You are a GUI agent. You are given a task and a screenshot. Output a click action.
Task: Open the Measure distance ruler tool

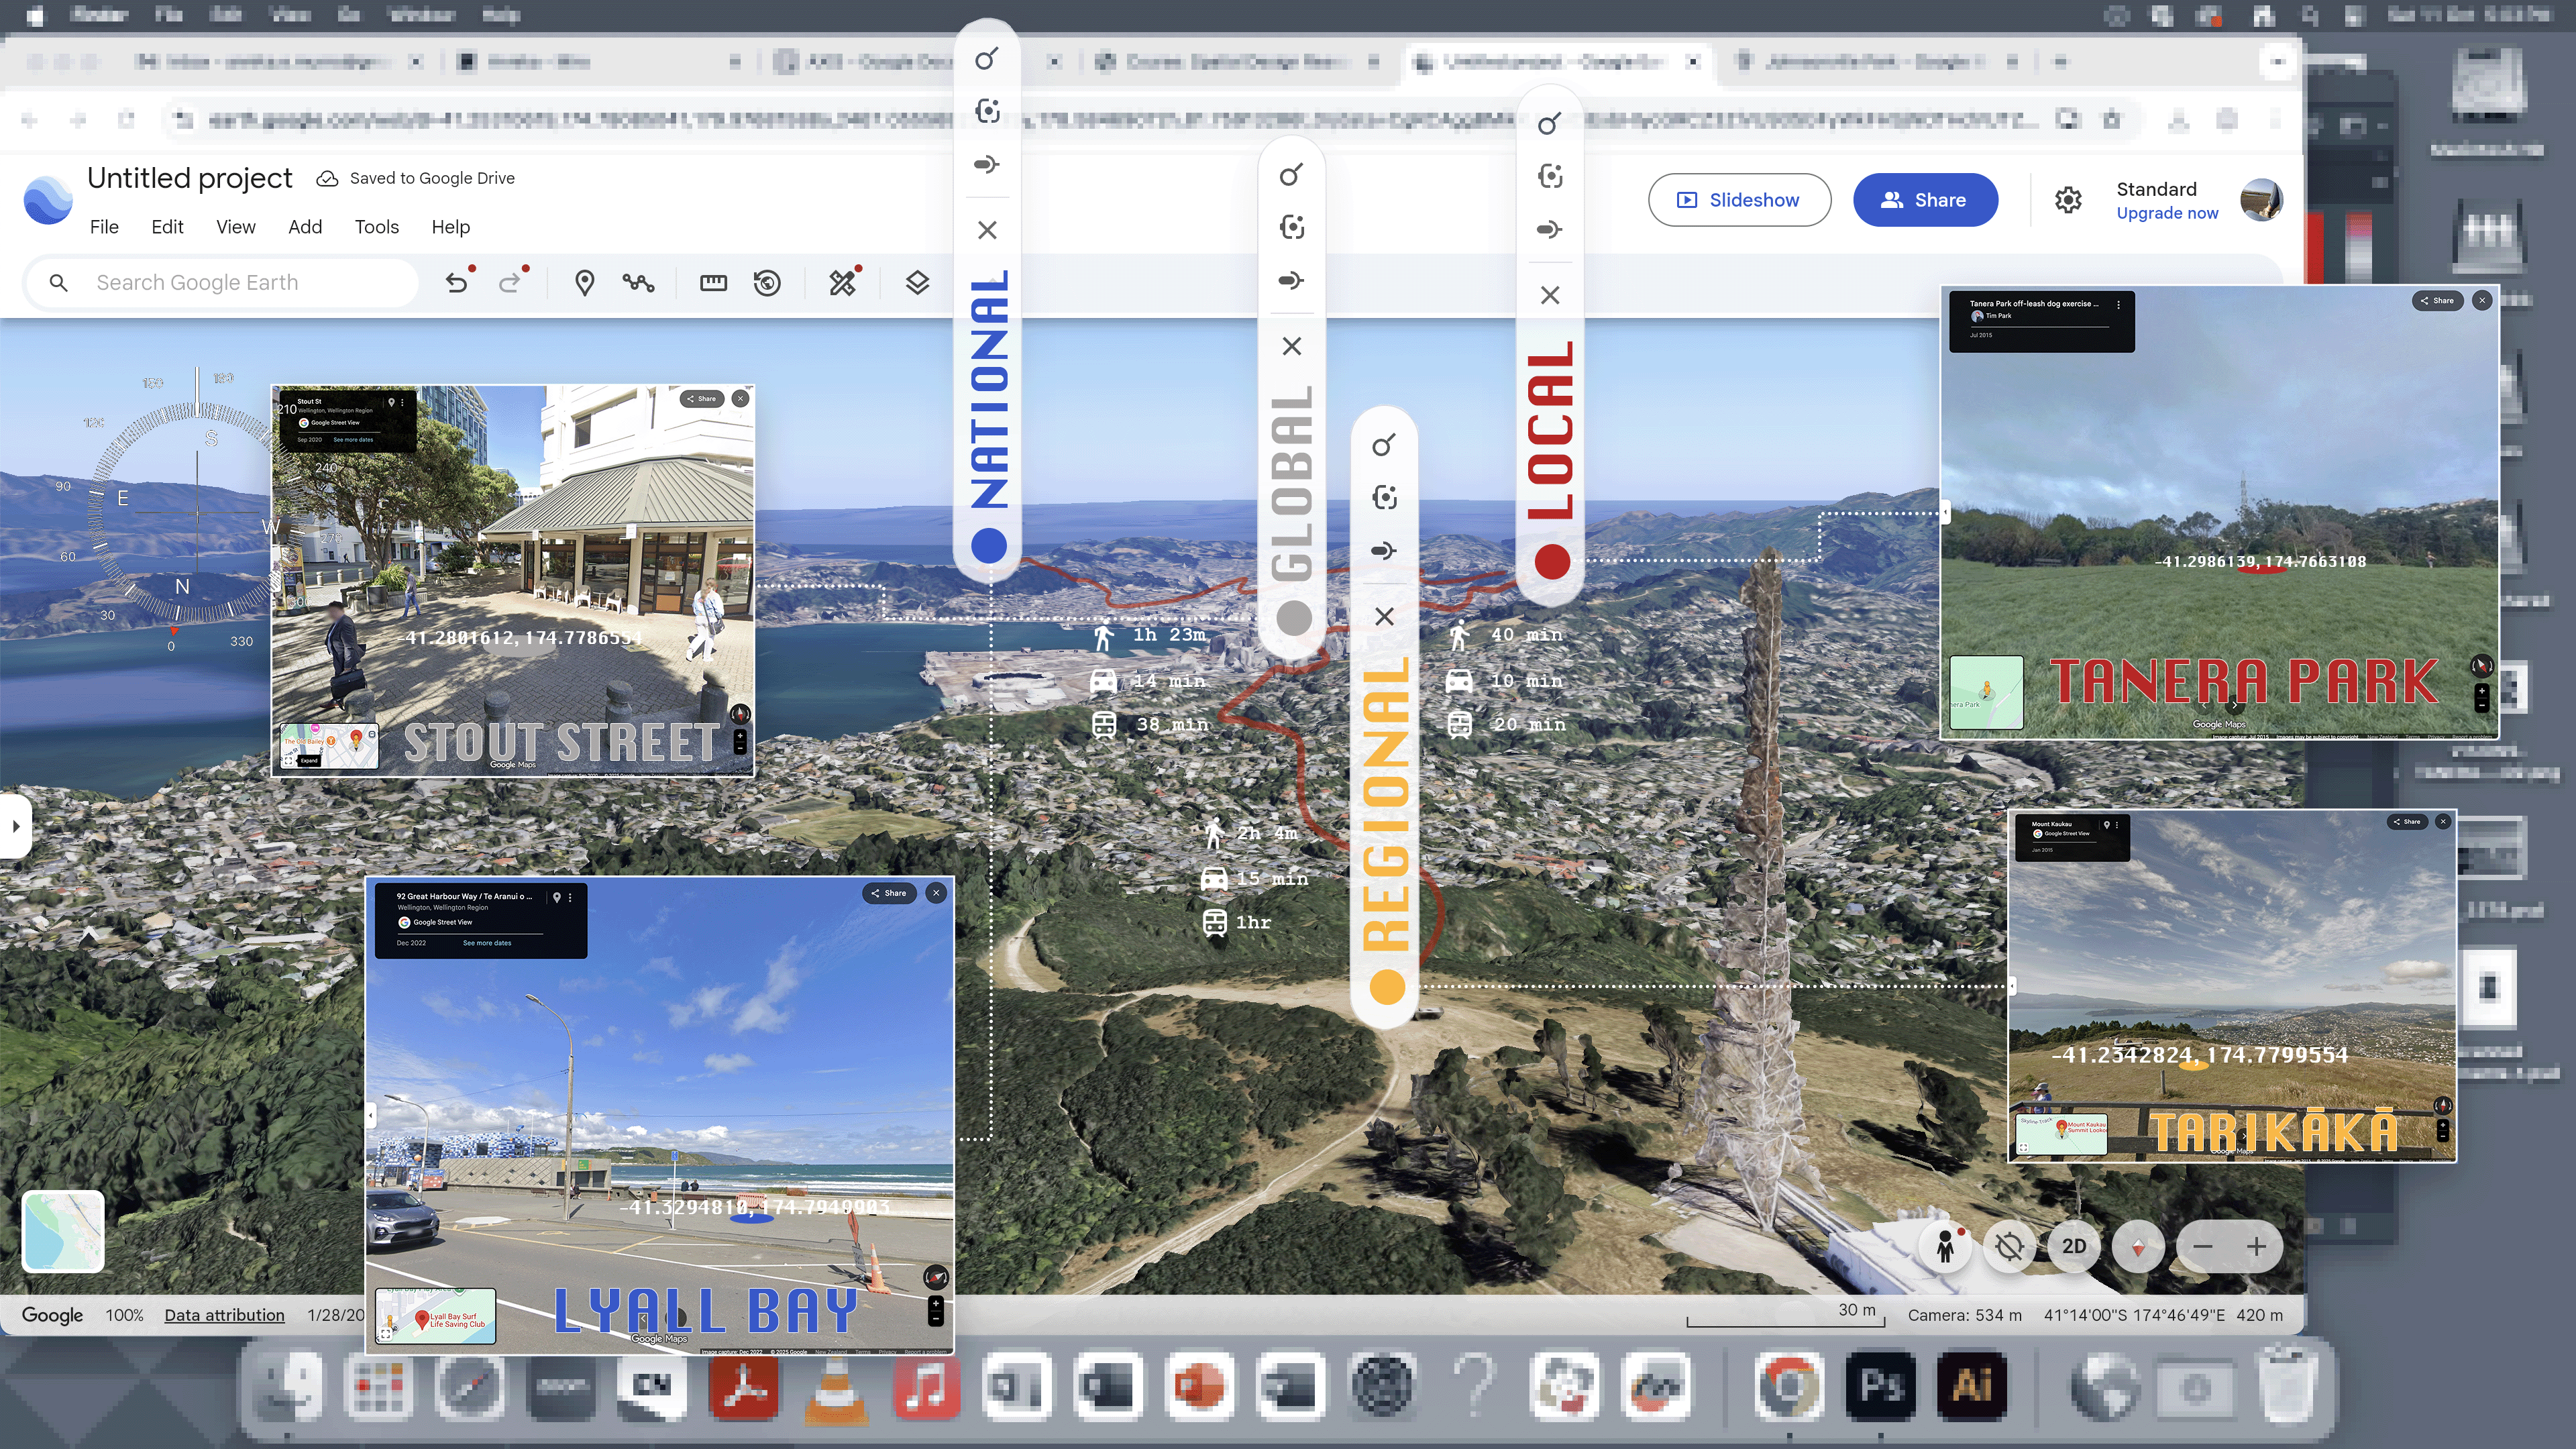pos(713,283)
